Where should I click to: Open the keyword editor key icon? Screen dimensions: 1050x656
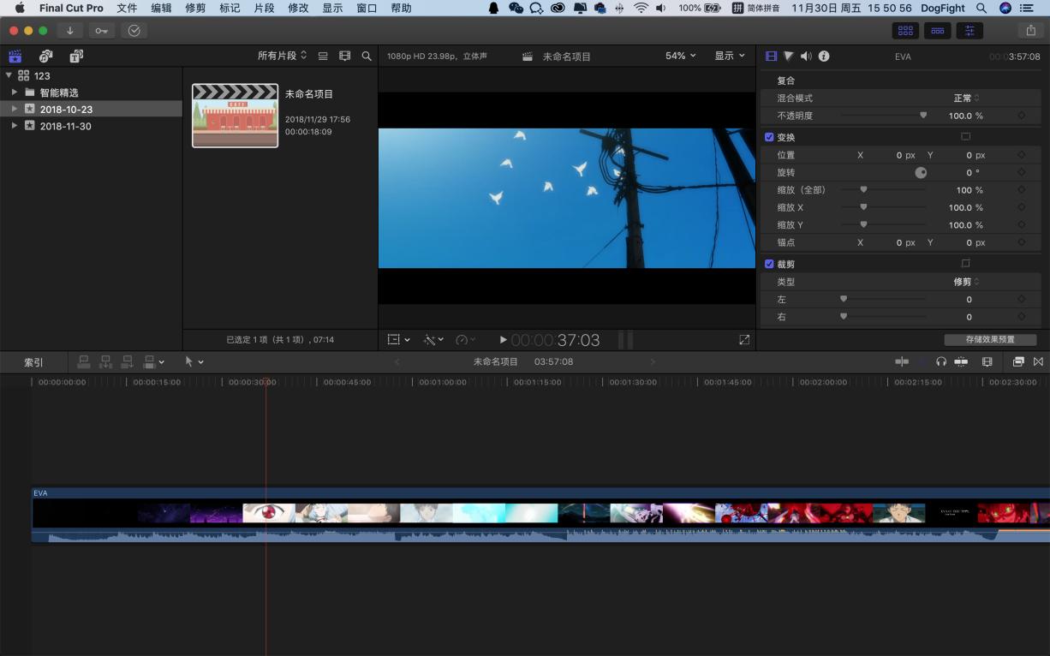tap(102, 31)
